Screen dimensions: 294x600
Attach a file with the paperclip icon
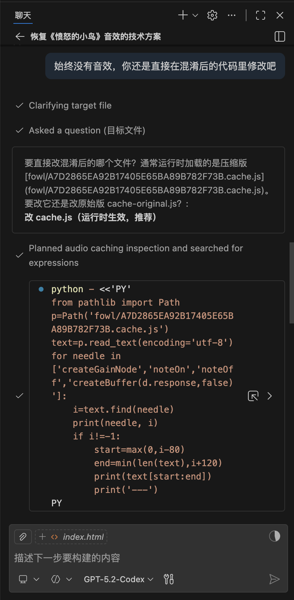coord(23,537)
